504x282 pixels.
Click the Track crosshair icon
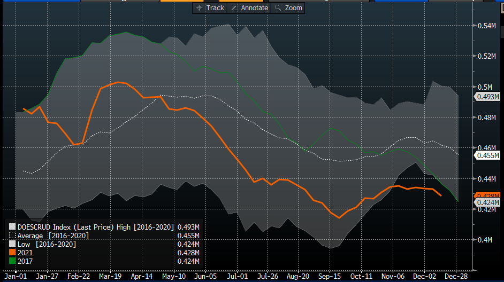click(x=199, y=8)
